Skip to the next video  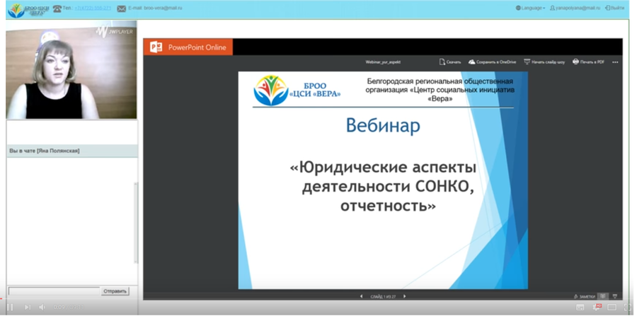pos(27,307)
